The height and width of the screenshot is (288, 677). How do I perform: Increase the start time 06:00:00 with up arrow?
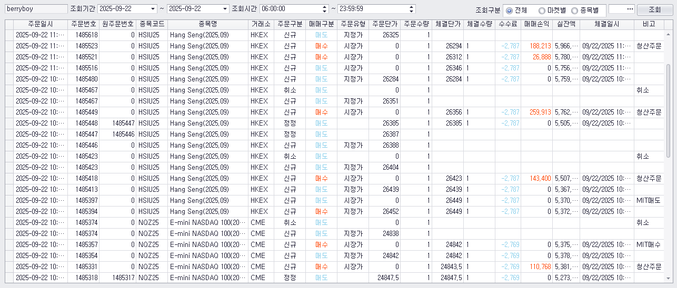(x=324, y=7)
